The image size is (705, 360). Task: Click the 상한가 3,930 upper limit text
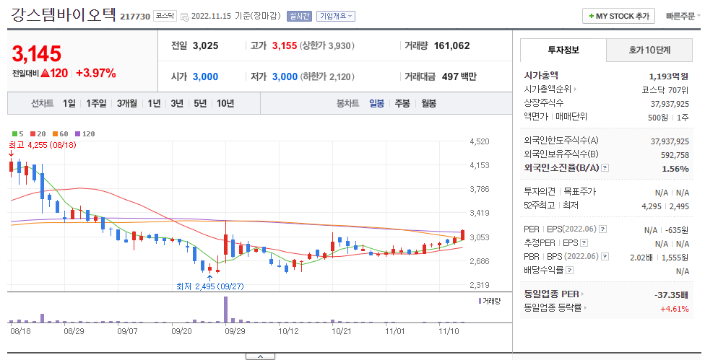coord(327,45)
